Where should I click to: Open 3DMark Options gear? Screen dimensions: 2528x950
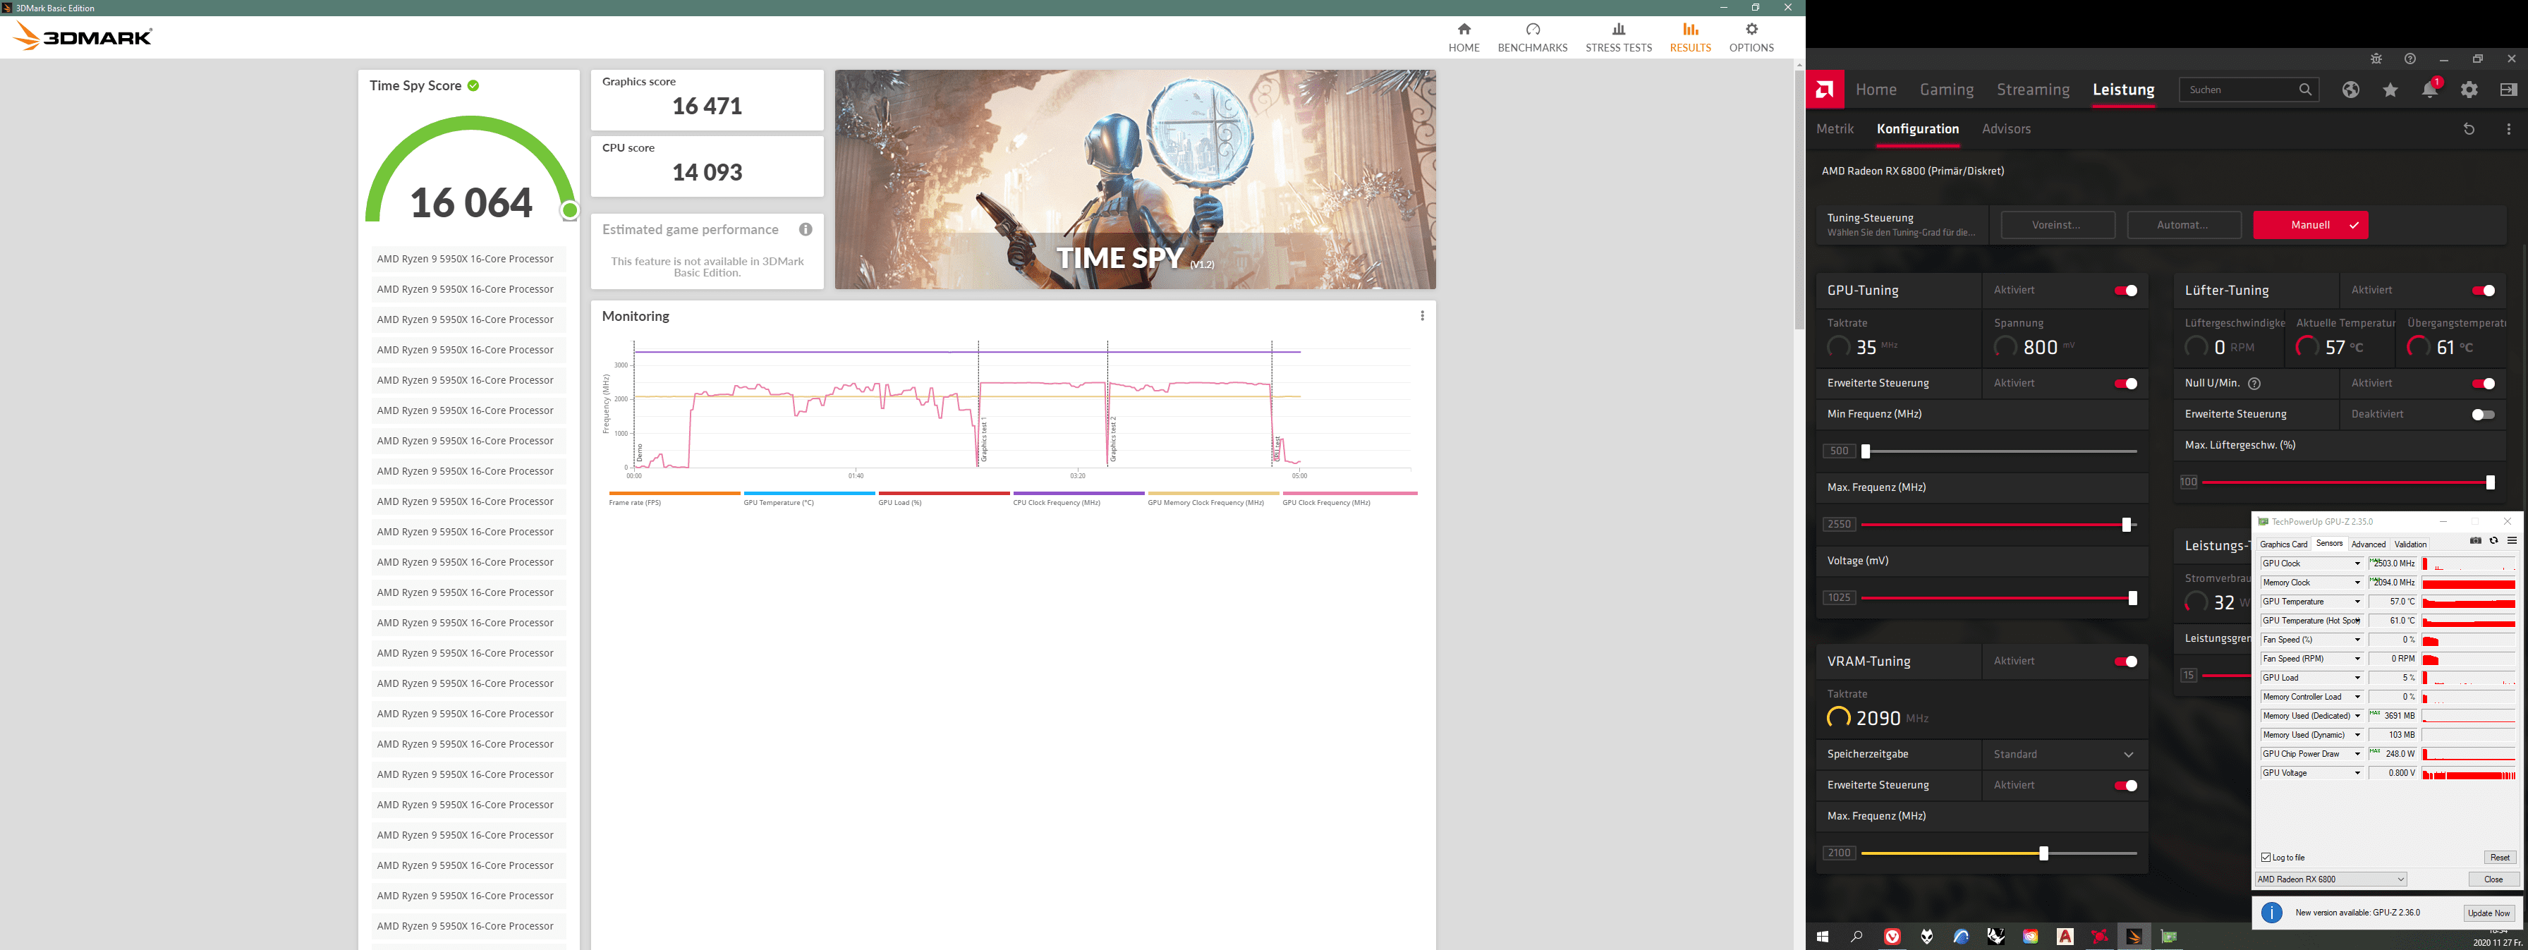point(1751,37)
